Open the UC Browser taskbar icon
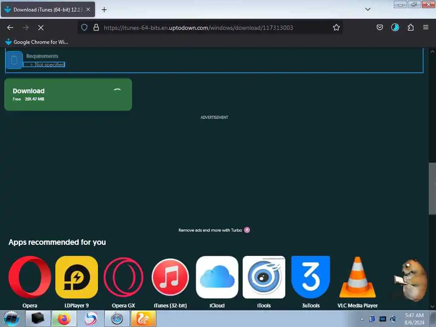Image resolution: width=436 pixels, height=327 pixels. click(x=143, y=318)
